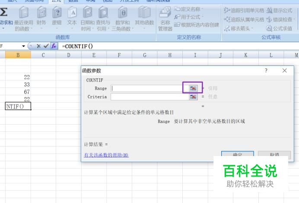
Task: Select column F header
Action: pos(119,55)
